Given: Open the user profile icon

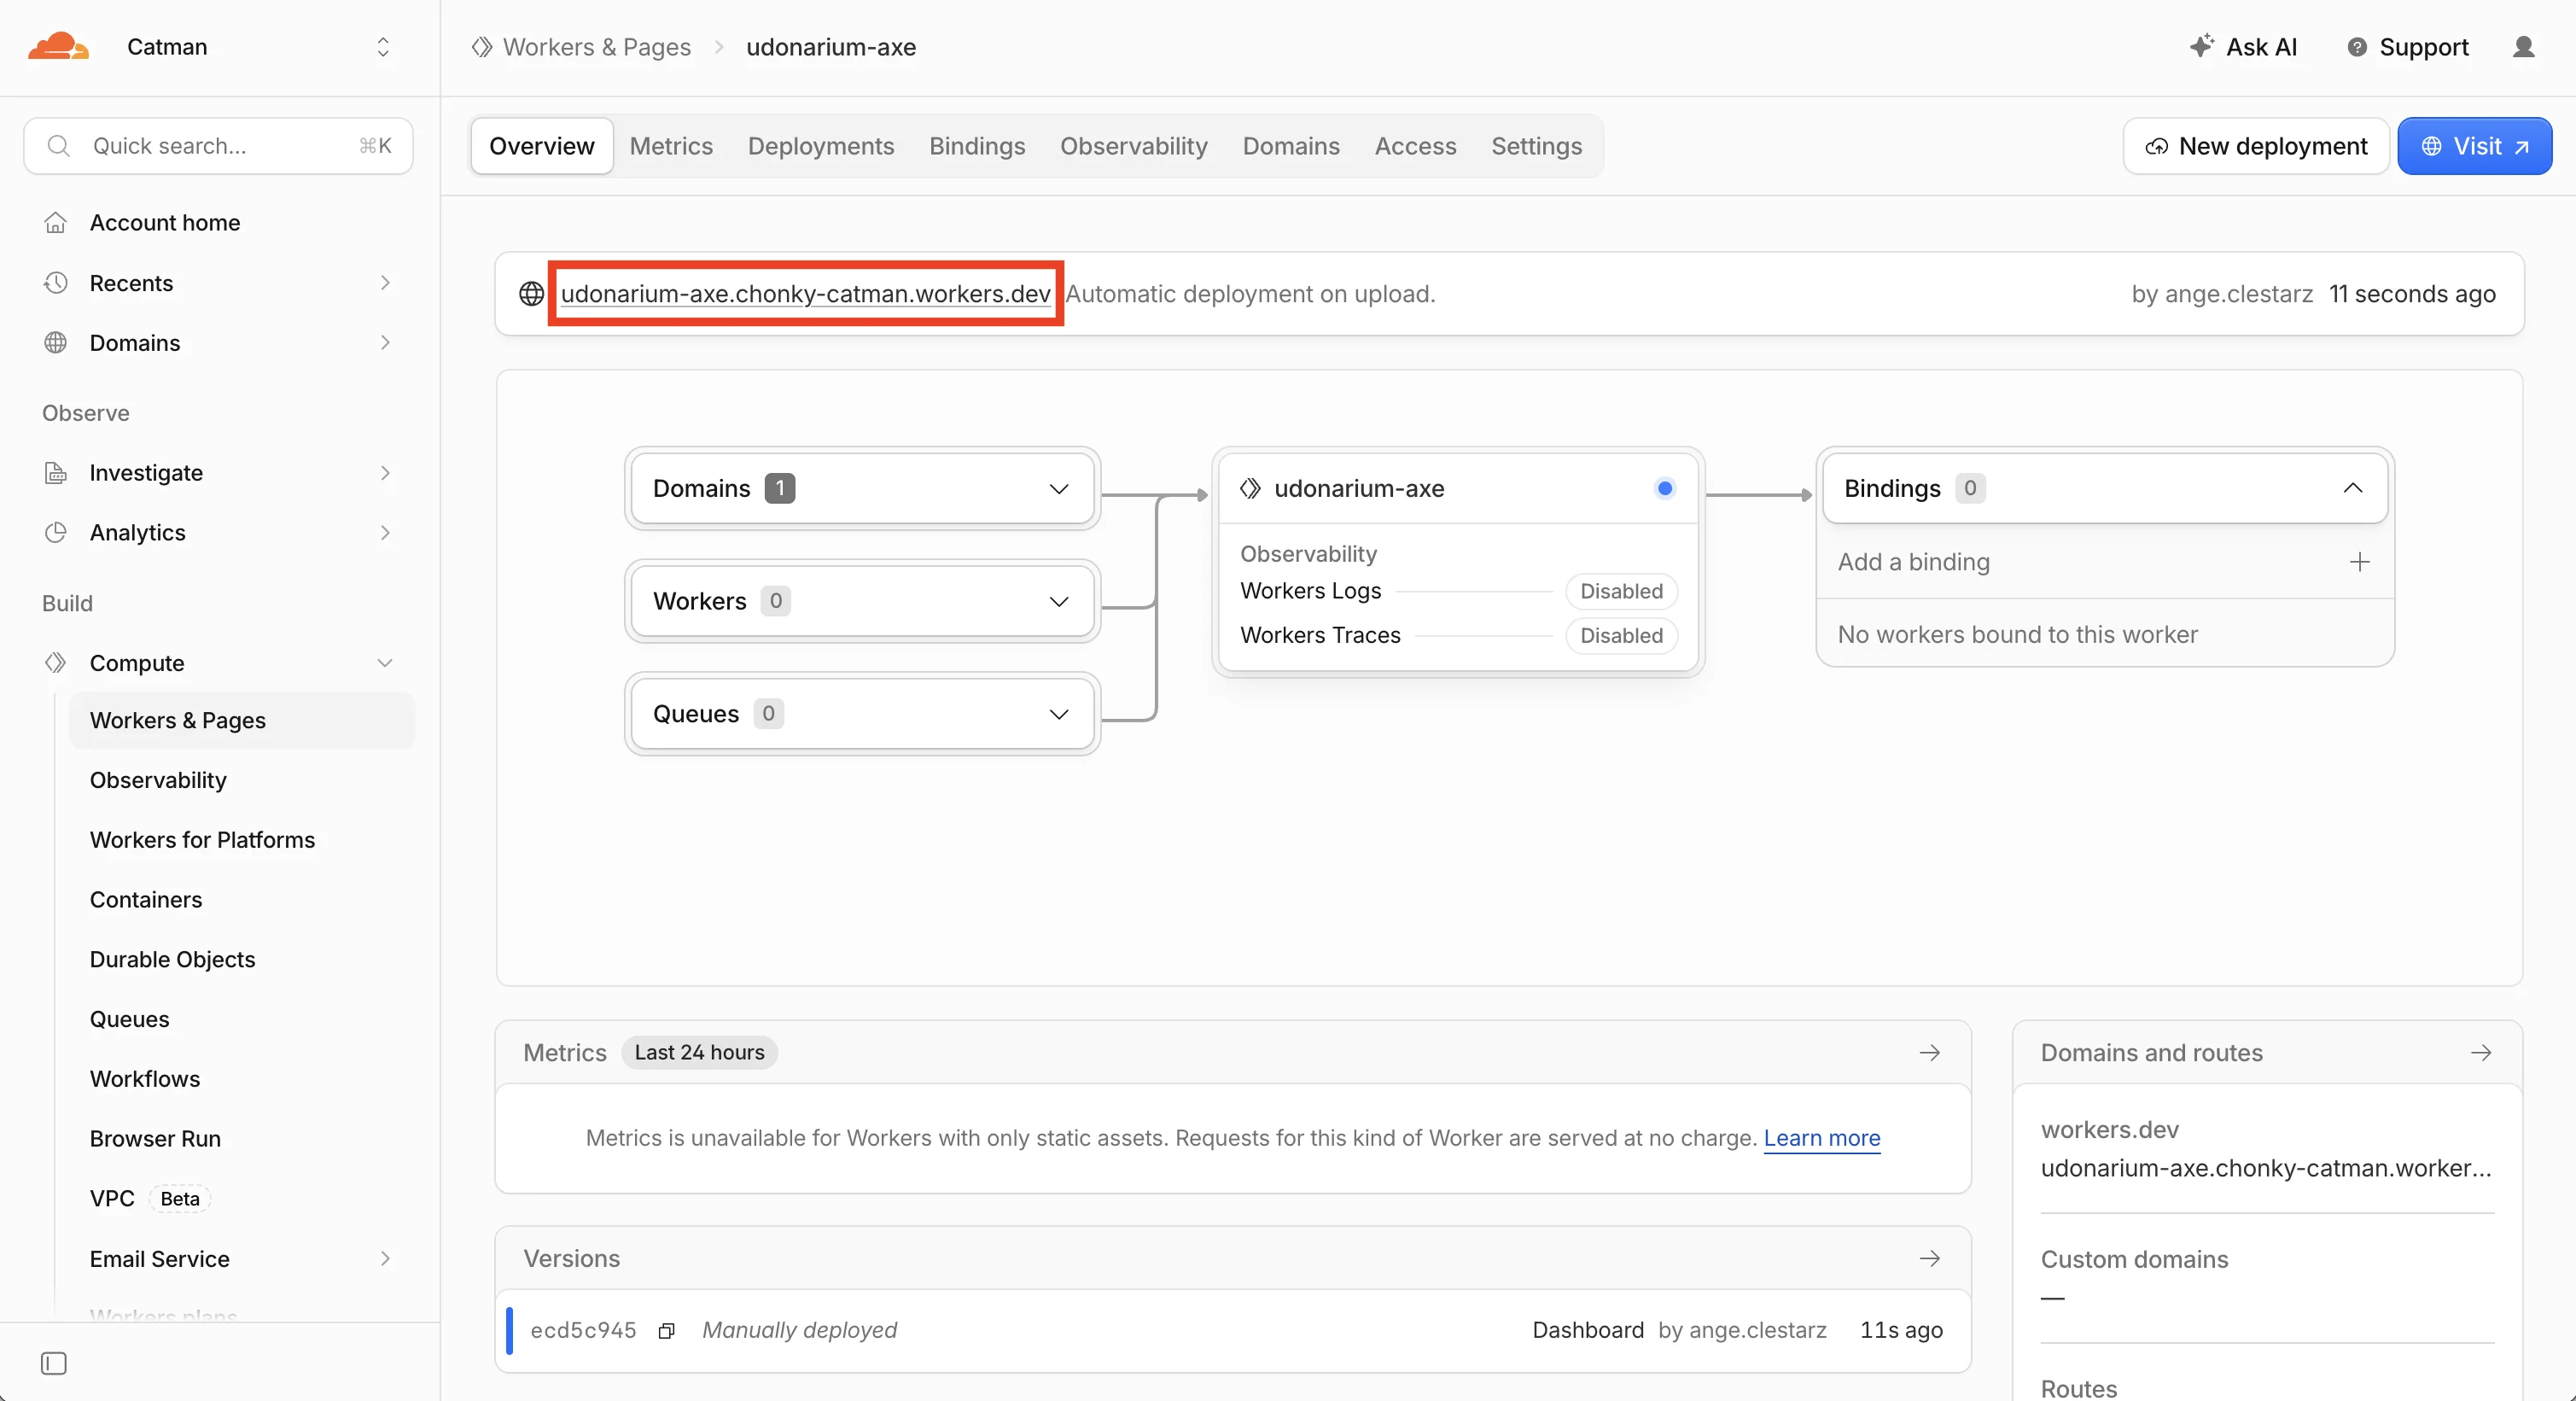Looking at the screenshot, I should tap(2523, 47).
